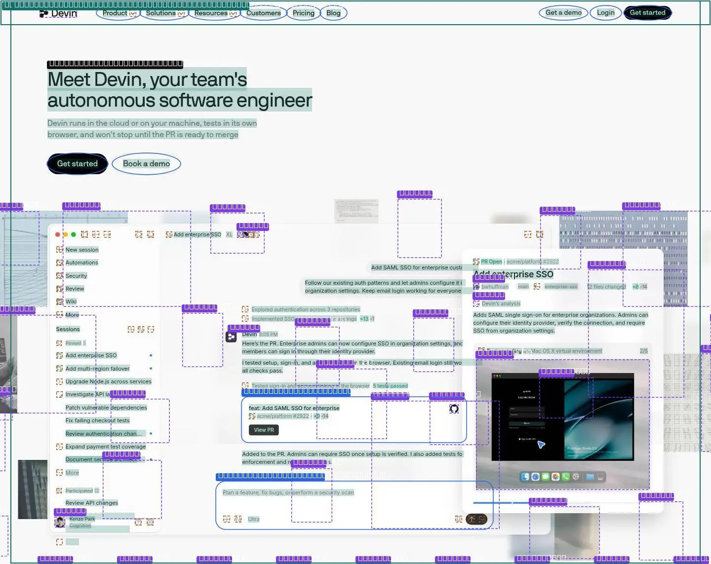Image resolution: width=711 pixels, height=564 pixels.
Task: Click the help question-mark icon near Kenzo Park
Action: pos(138,522)
